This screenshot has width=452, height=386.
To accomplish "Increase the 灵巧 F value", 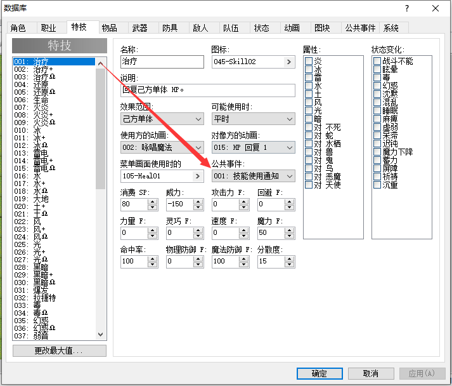I will (198, 230).
